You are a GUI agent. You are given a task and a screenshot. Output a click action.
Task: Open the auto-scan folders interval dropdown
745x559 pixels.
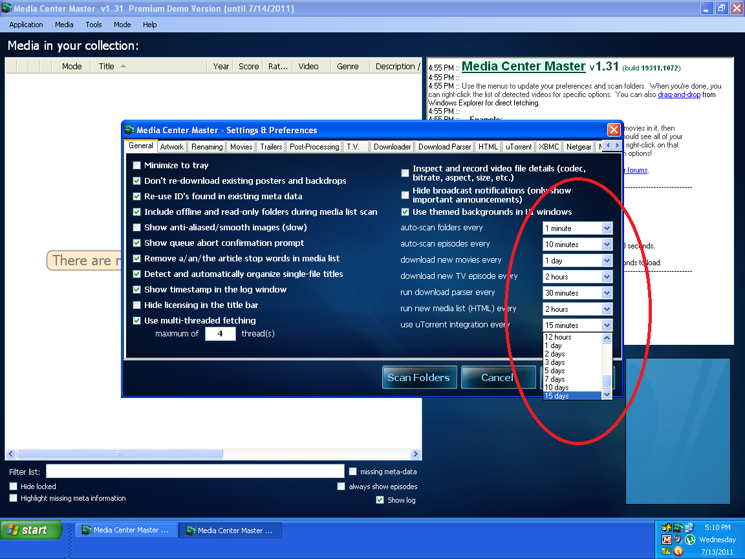coord(578,228)
